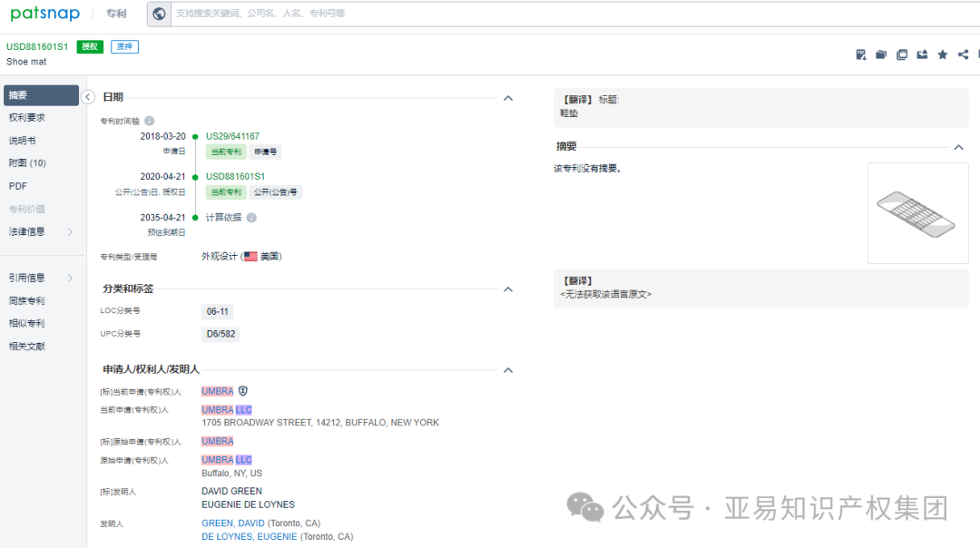Click the address 1705 BROADWAY STREET text

click(x=320, y=423)
